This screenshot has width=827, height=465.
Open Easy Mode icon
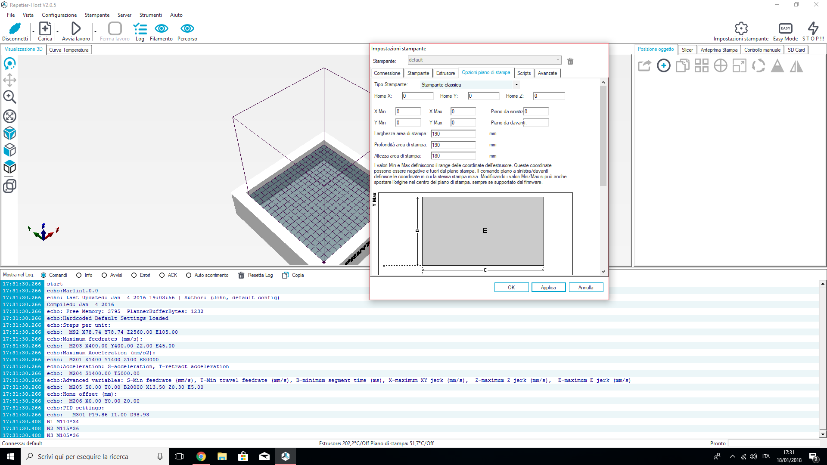tap(785, 29)
